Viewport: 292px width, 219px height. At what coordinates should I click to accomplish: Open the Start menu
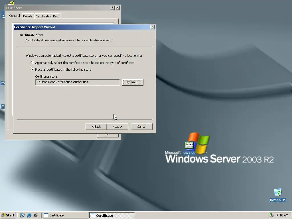click(x=8, y=215)
